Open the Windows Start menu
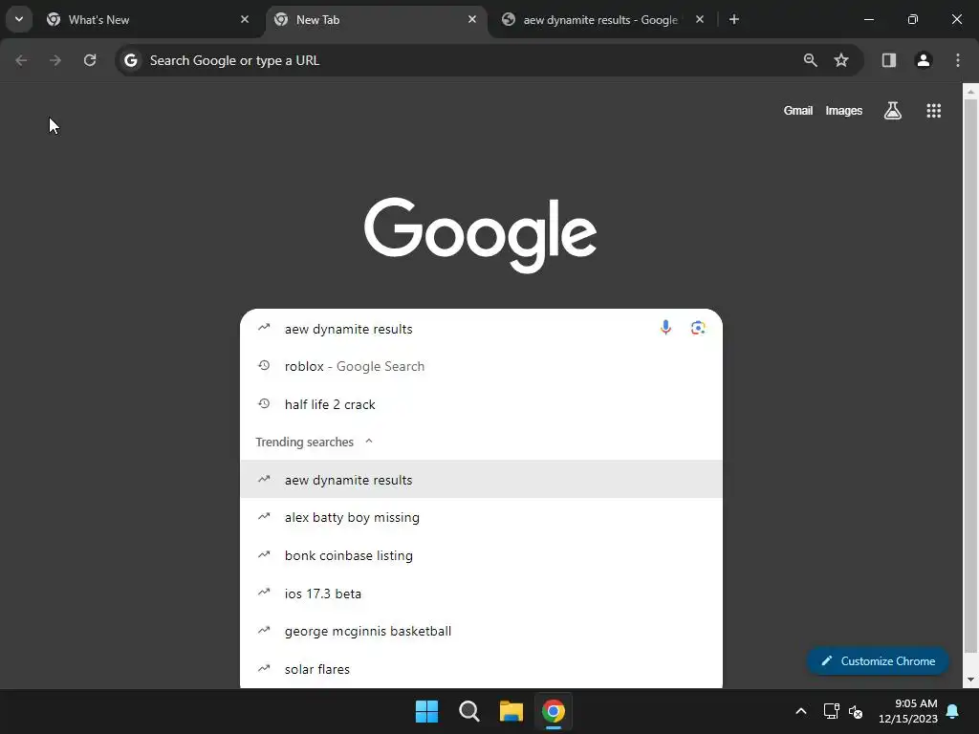The image size is (979, 734). (x=427, y=711)
